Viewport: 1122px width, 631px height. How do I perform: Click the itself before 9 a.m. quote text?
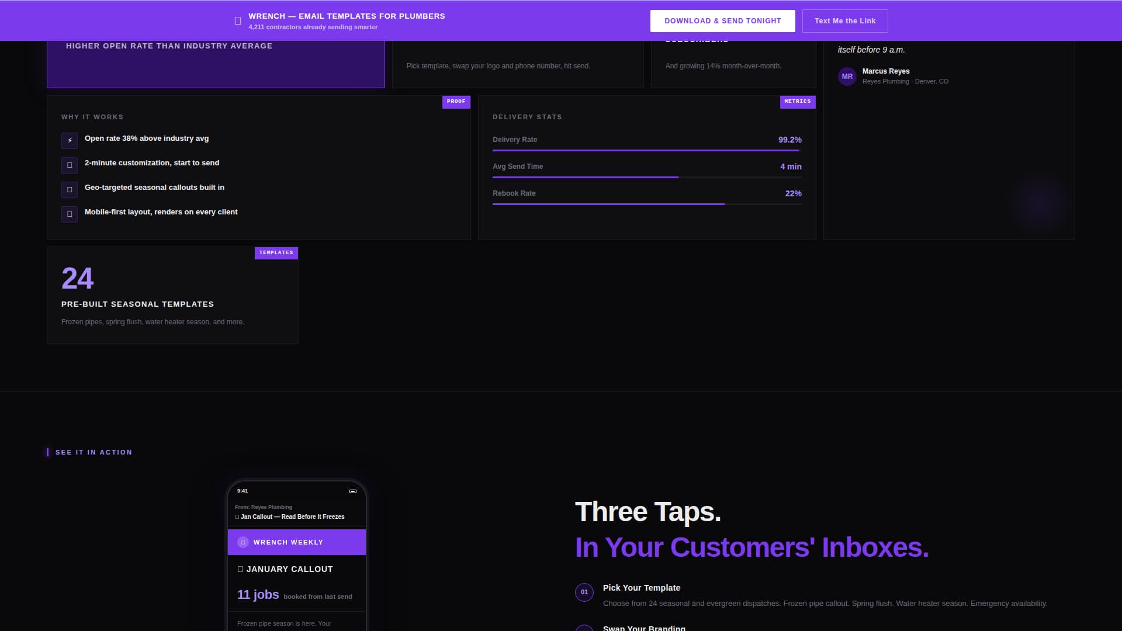[871, 50]
